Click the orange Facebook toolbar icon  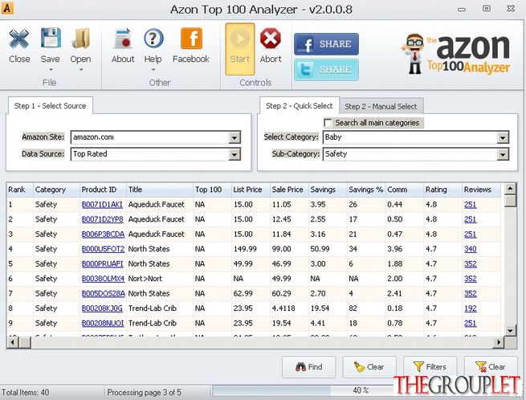(191, 39)
